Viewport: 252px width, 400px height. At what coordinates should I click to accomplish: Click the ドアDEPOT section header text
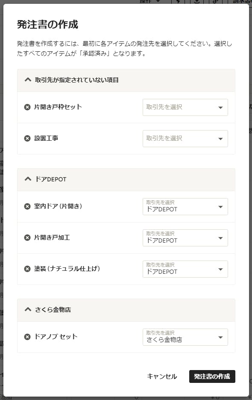[x=51, y=179]
